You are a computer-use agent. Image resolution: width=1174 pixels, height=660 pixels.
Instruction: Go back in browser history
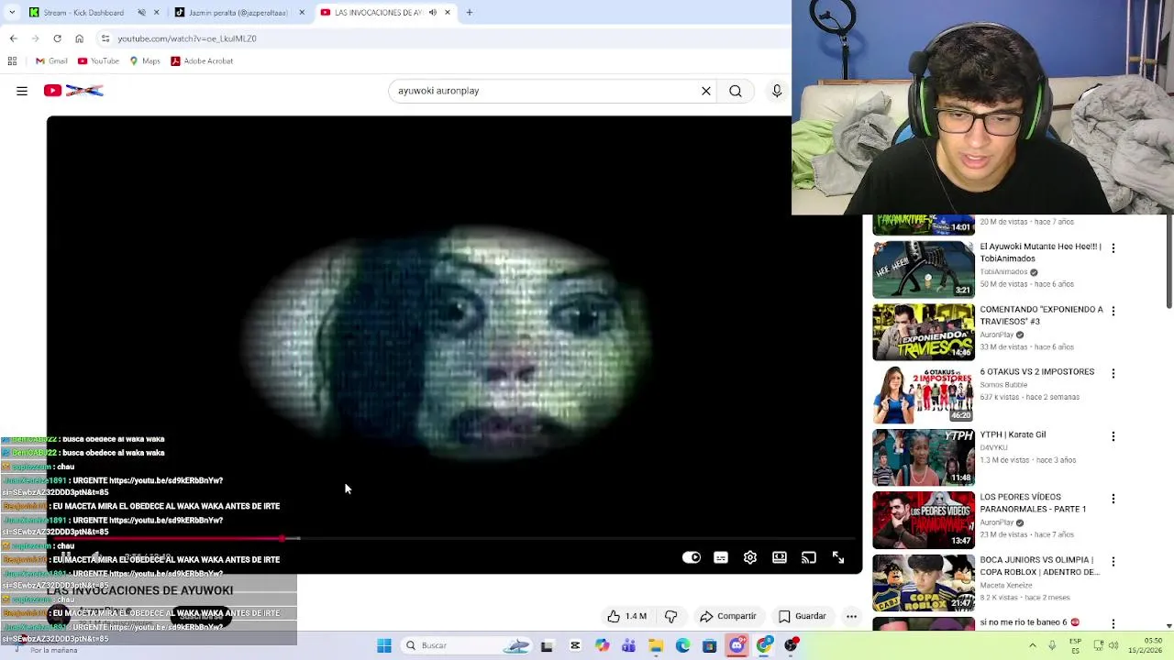tap(13, 38)
